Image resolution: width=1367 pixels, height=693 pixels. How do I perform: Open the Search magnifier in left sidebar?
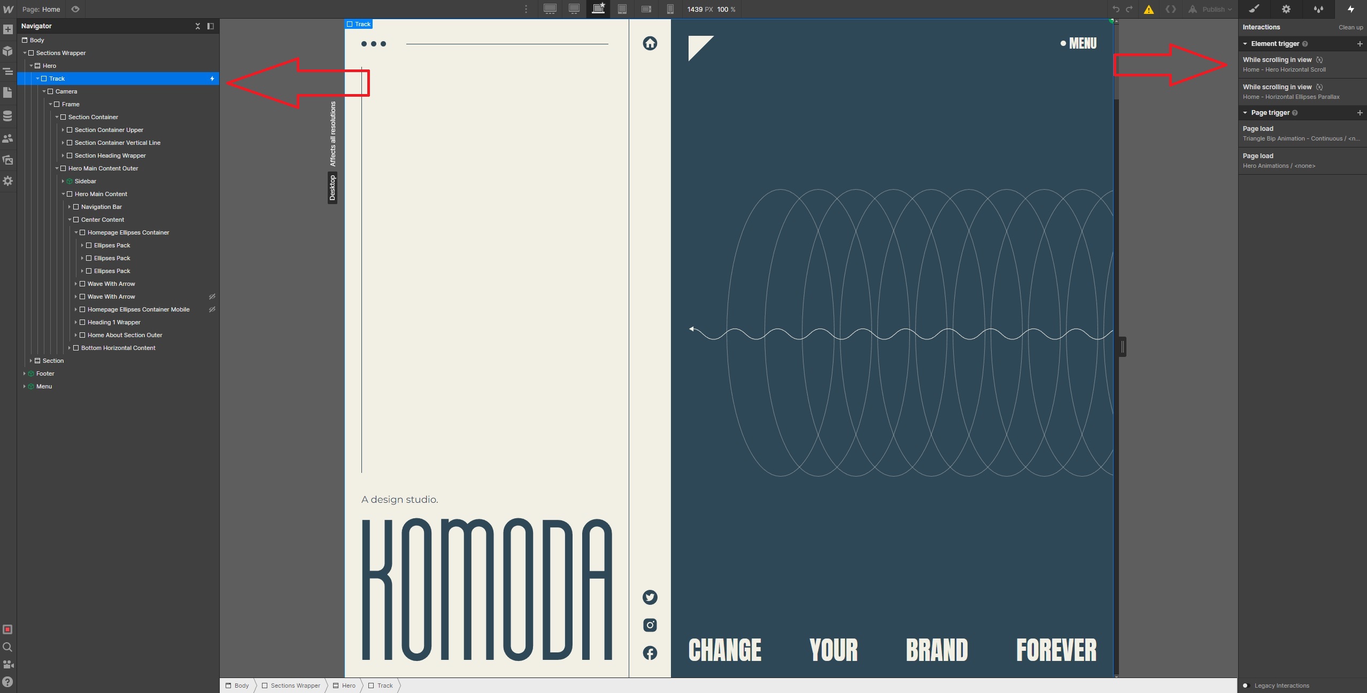7,647
